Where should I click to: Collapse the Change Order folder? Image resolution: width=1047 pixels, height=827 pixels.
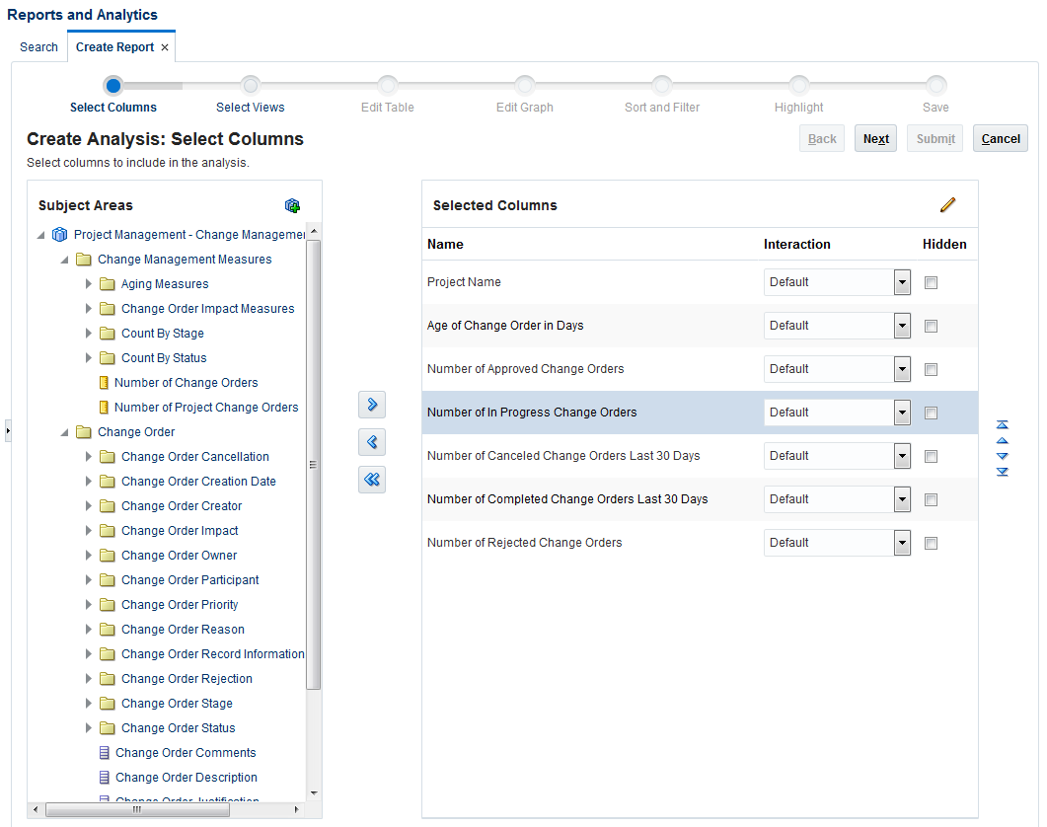65,432
